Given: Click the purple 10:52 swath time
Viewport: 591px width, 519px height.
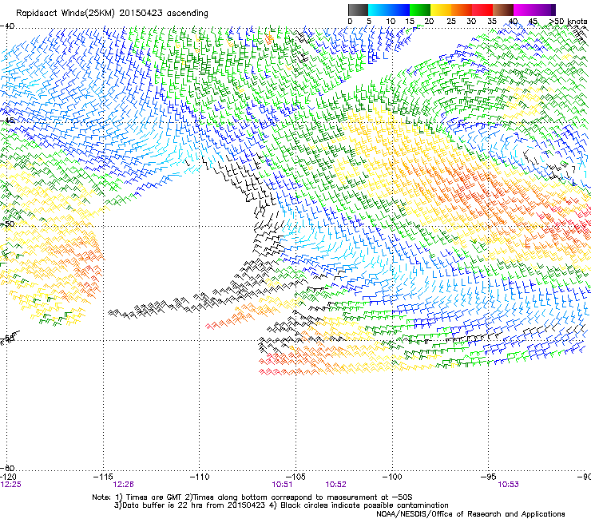Looking at the screenshot, I should click(335, 485).
